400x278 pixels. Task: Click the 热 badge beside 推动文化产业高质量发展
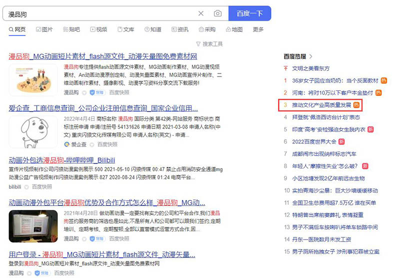(356, 105)
